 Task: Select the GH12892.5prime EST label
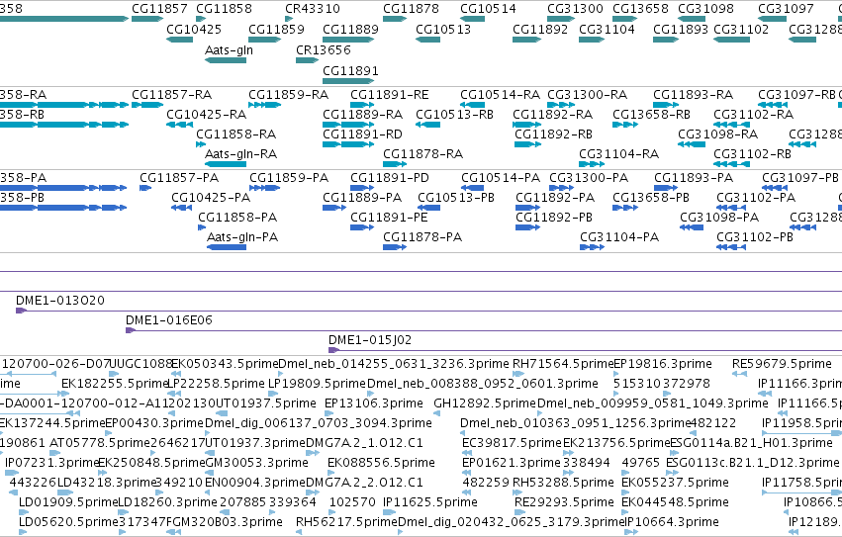point(485,403)
